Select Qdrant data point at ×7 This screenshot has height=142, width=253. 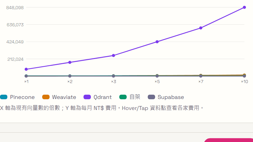pyautogui.click(x=201, y=28)
